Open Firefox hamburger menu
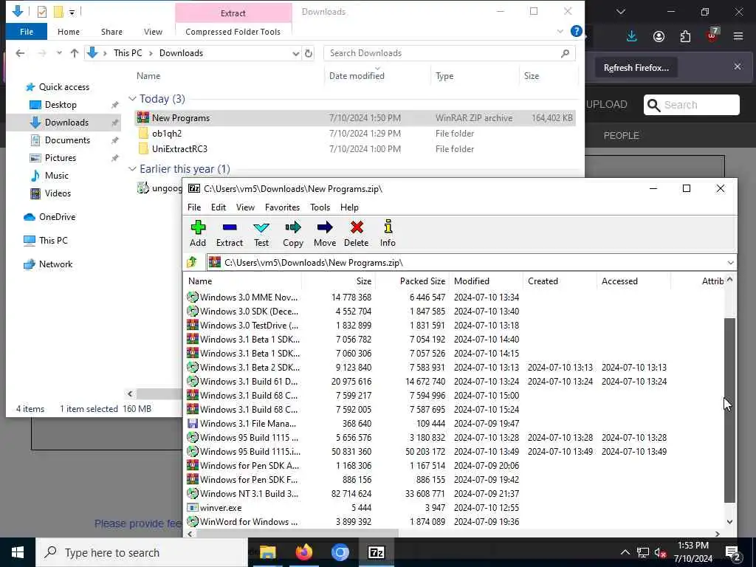756x567 pixels. [x=738, y=36]
